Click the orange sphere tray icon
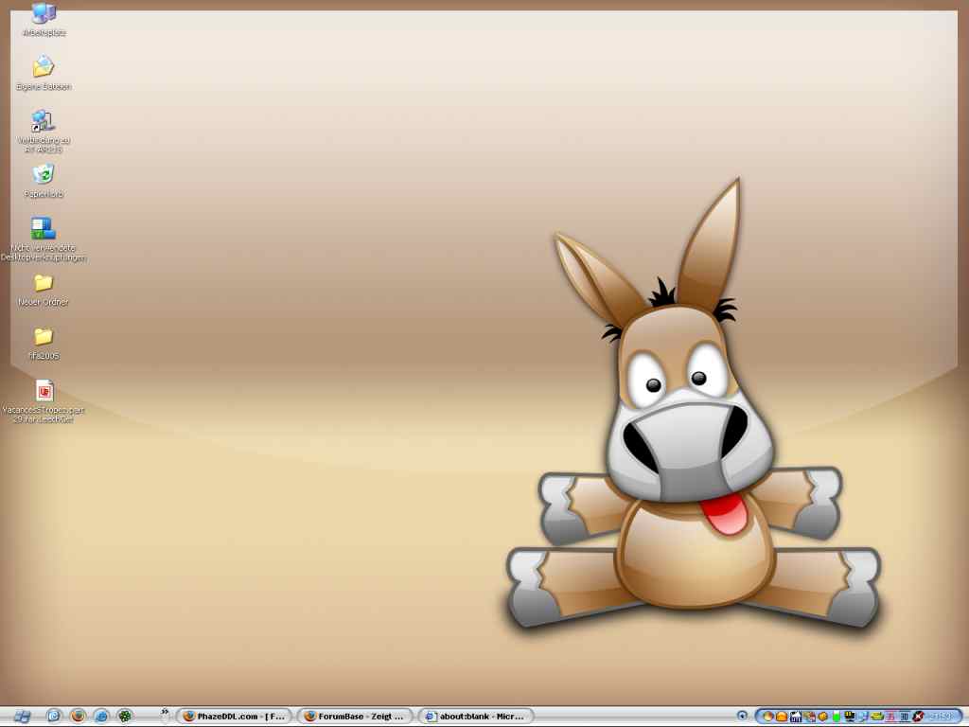 [x=768, y=717]
